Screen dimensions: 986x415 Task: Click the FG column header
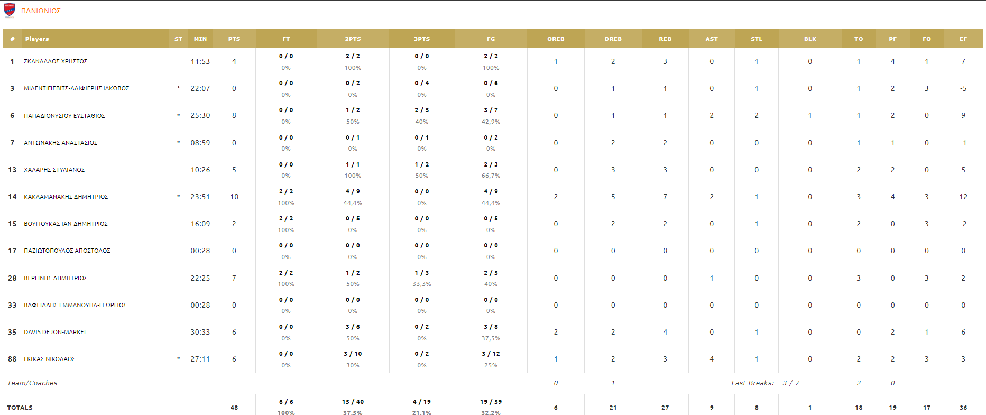(491, 39)
